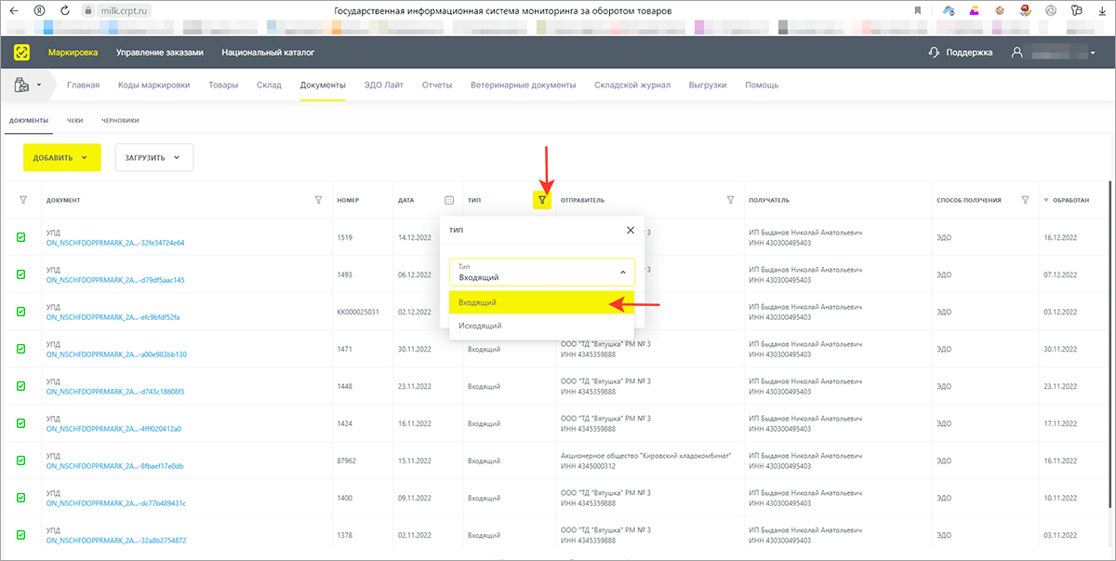The image size is (1116, 561).
Task: Reload the page
Action: (64, 10)
